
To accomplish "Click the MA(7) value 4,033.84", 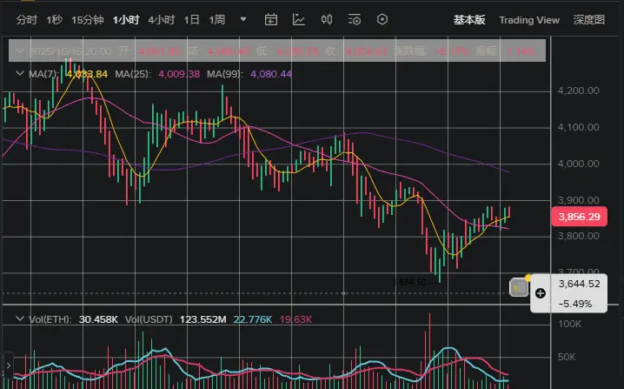I will pyautogui.click(x=87, y=74).
